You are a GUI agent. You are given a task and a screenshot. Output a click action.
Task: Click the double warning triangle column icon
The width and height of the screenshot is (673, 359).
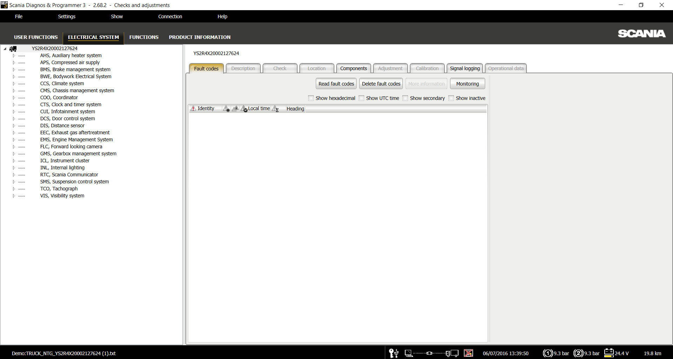point(235,109)
